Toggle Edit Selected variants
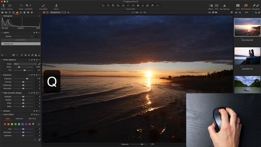This screenshot has height=147, width=261. (x=246, y=6)
